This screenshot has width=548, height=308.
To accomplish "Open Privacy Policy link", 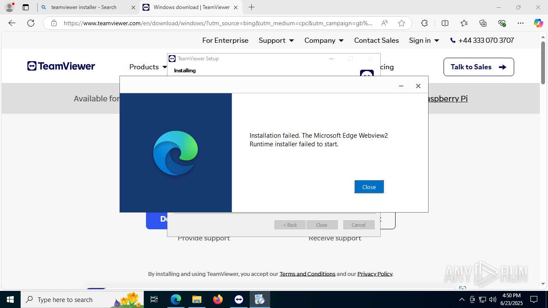I will (375, 274).
